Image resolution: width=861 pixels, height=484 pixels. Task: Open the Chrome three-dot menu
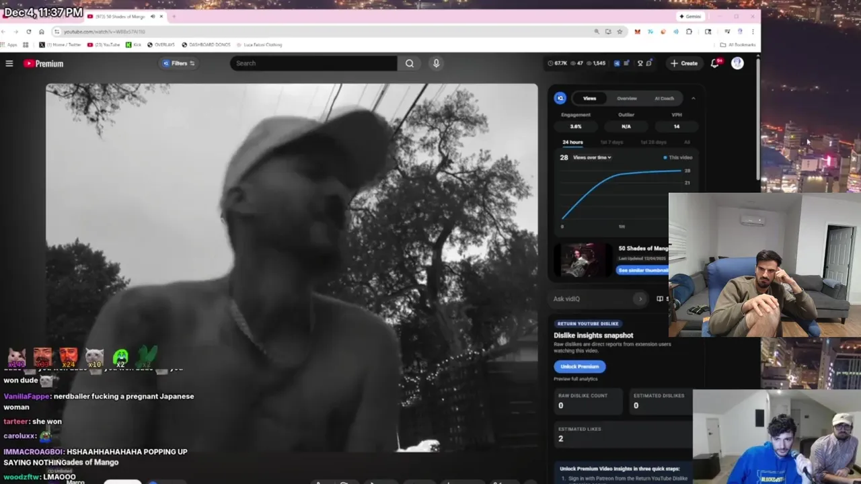[x=753, y=32]
